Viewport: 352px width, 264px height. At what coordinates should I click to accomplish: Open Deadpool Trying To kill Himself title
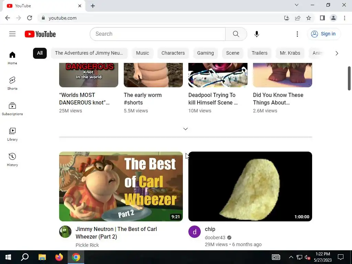pos(213,99)
